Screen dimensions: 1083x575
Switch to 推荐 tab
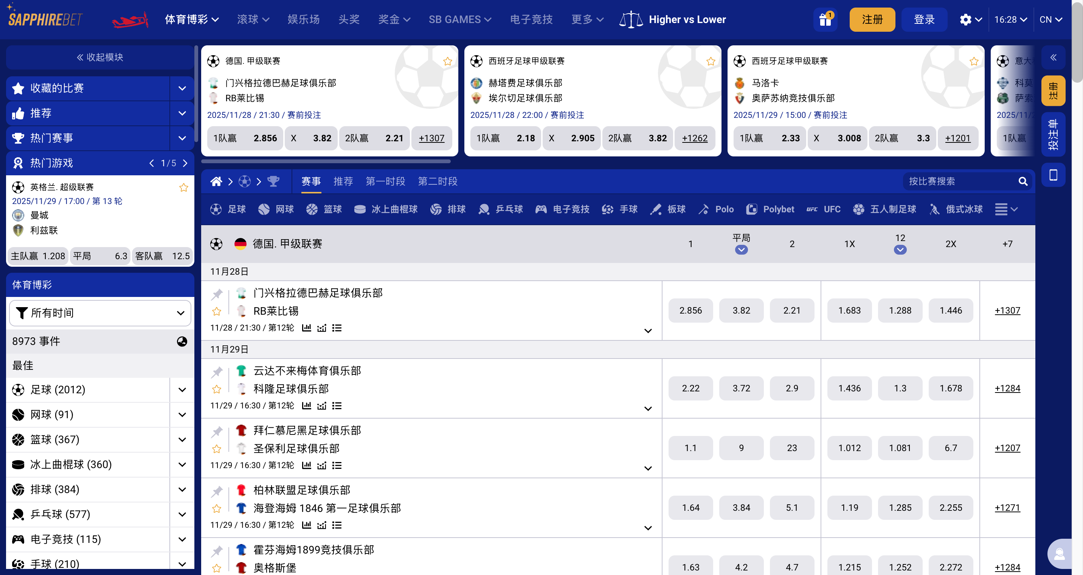[x=343, y=181]
